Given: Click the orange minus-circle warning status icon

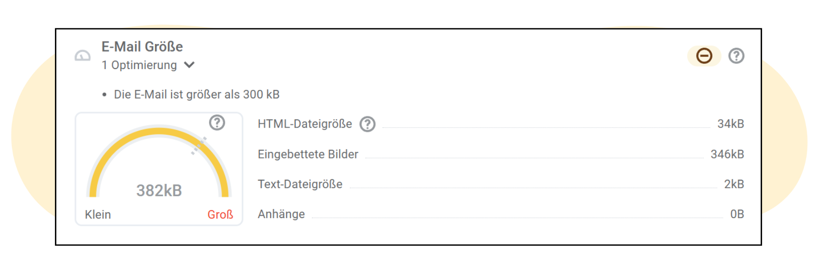Looking at the screenshot, I should click(x=704, y=56).
